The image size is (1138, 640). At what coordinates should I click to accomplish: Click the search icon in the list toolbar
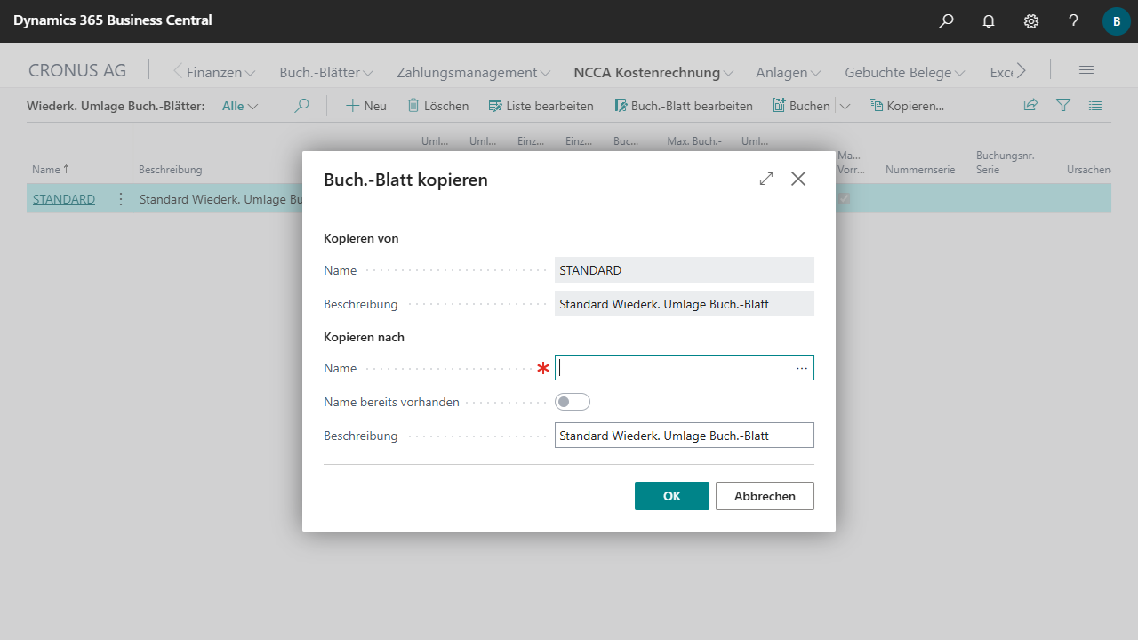(x=301, y=106)
